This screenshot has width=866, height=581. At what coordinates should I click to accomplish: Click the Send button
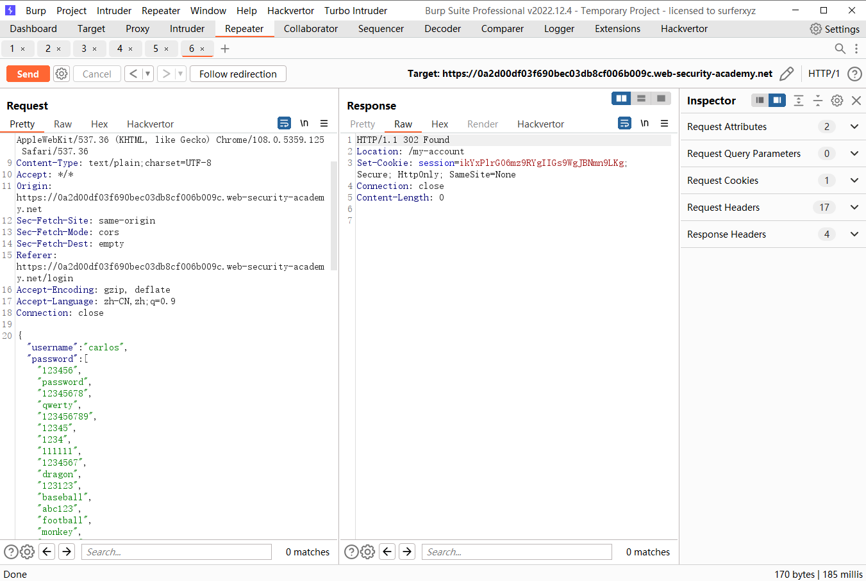click(x=28, y=74)
